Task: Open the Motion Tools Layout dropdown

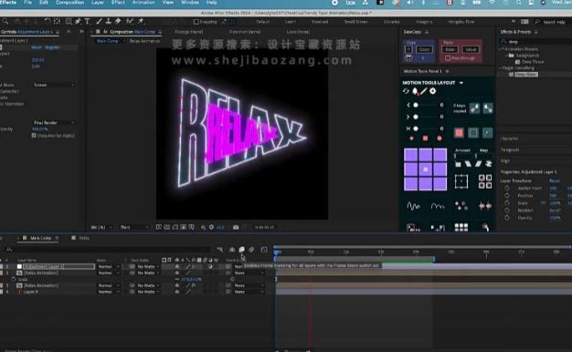Action: (461, 83)
